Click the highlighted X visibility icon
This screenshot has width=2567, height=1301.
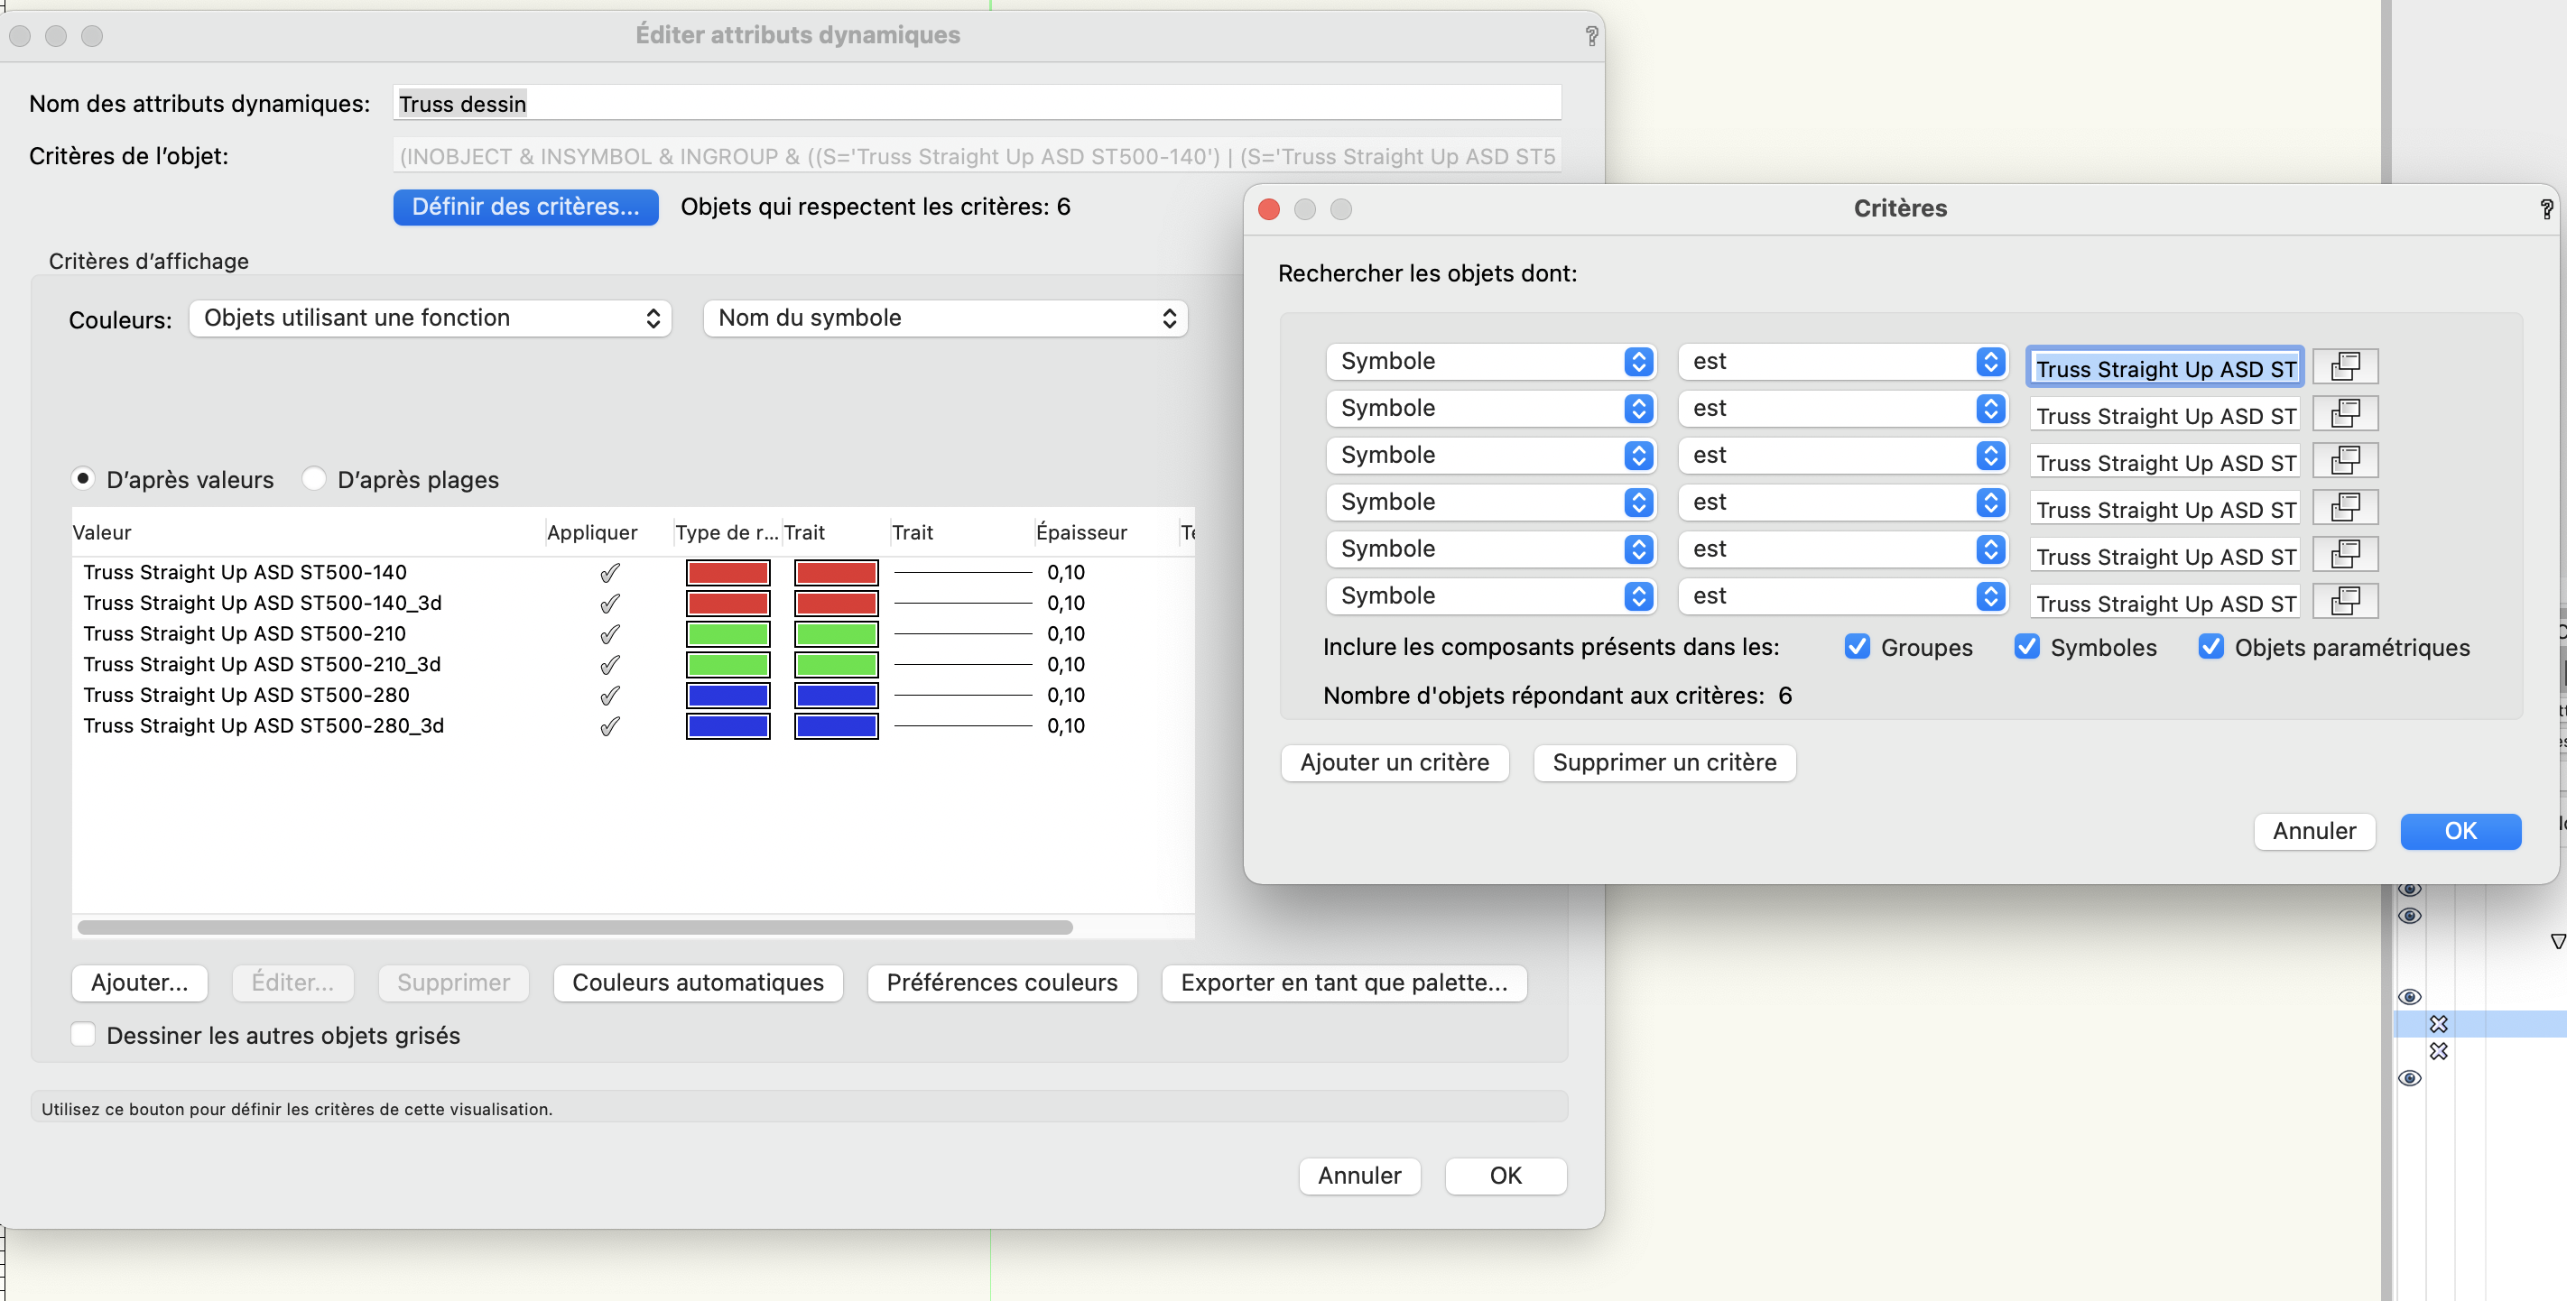coord(2437,1023)
